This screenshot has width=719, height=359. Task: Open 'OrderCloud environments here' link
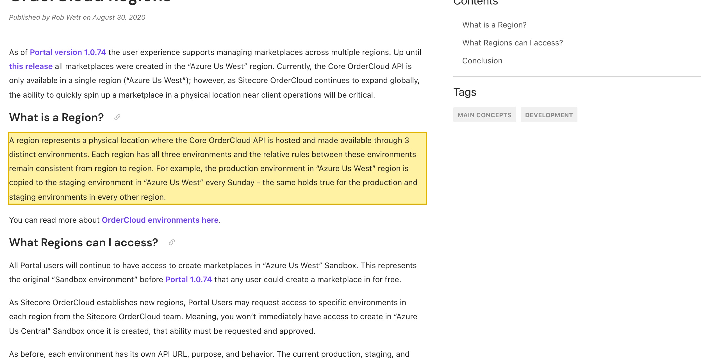point(160,220)
